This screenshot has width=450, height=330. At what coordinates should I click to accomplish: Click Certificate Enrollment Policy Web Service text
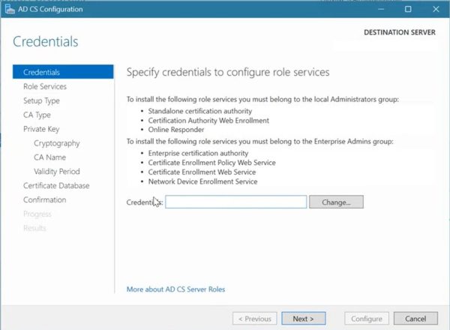pyautogui.click(x=211, y=163)
